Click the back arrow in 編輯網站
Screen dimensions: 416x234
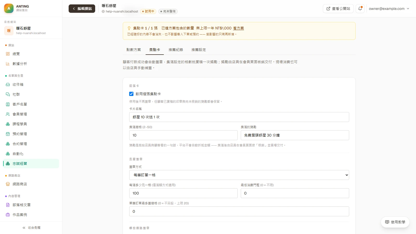74,9
